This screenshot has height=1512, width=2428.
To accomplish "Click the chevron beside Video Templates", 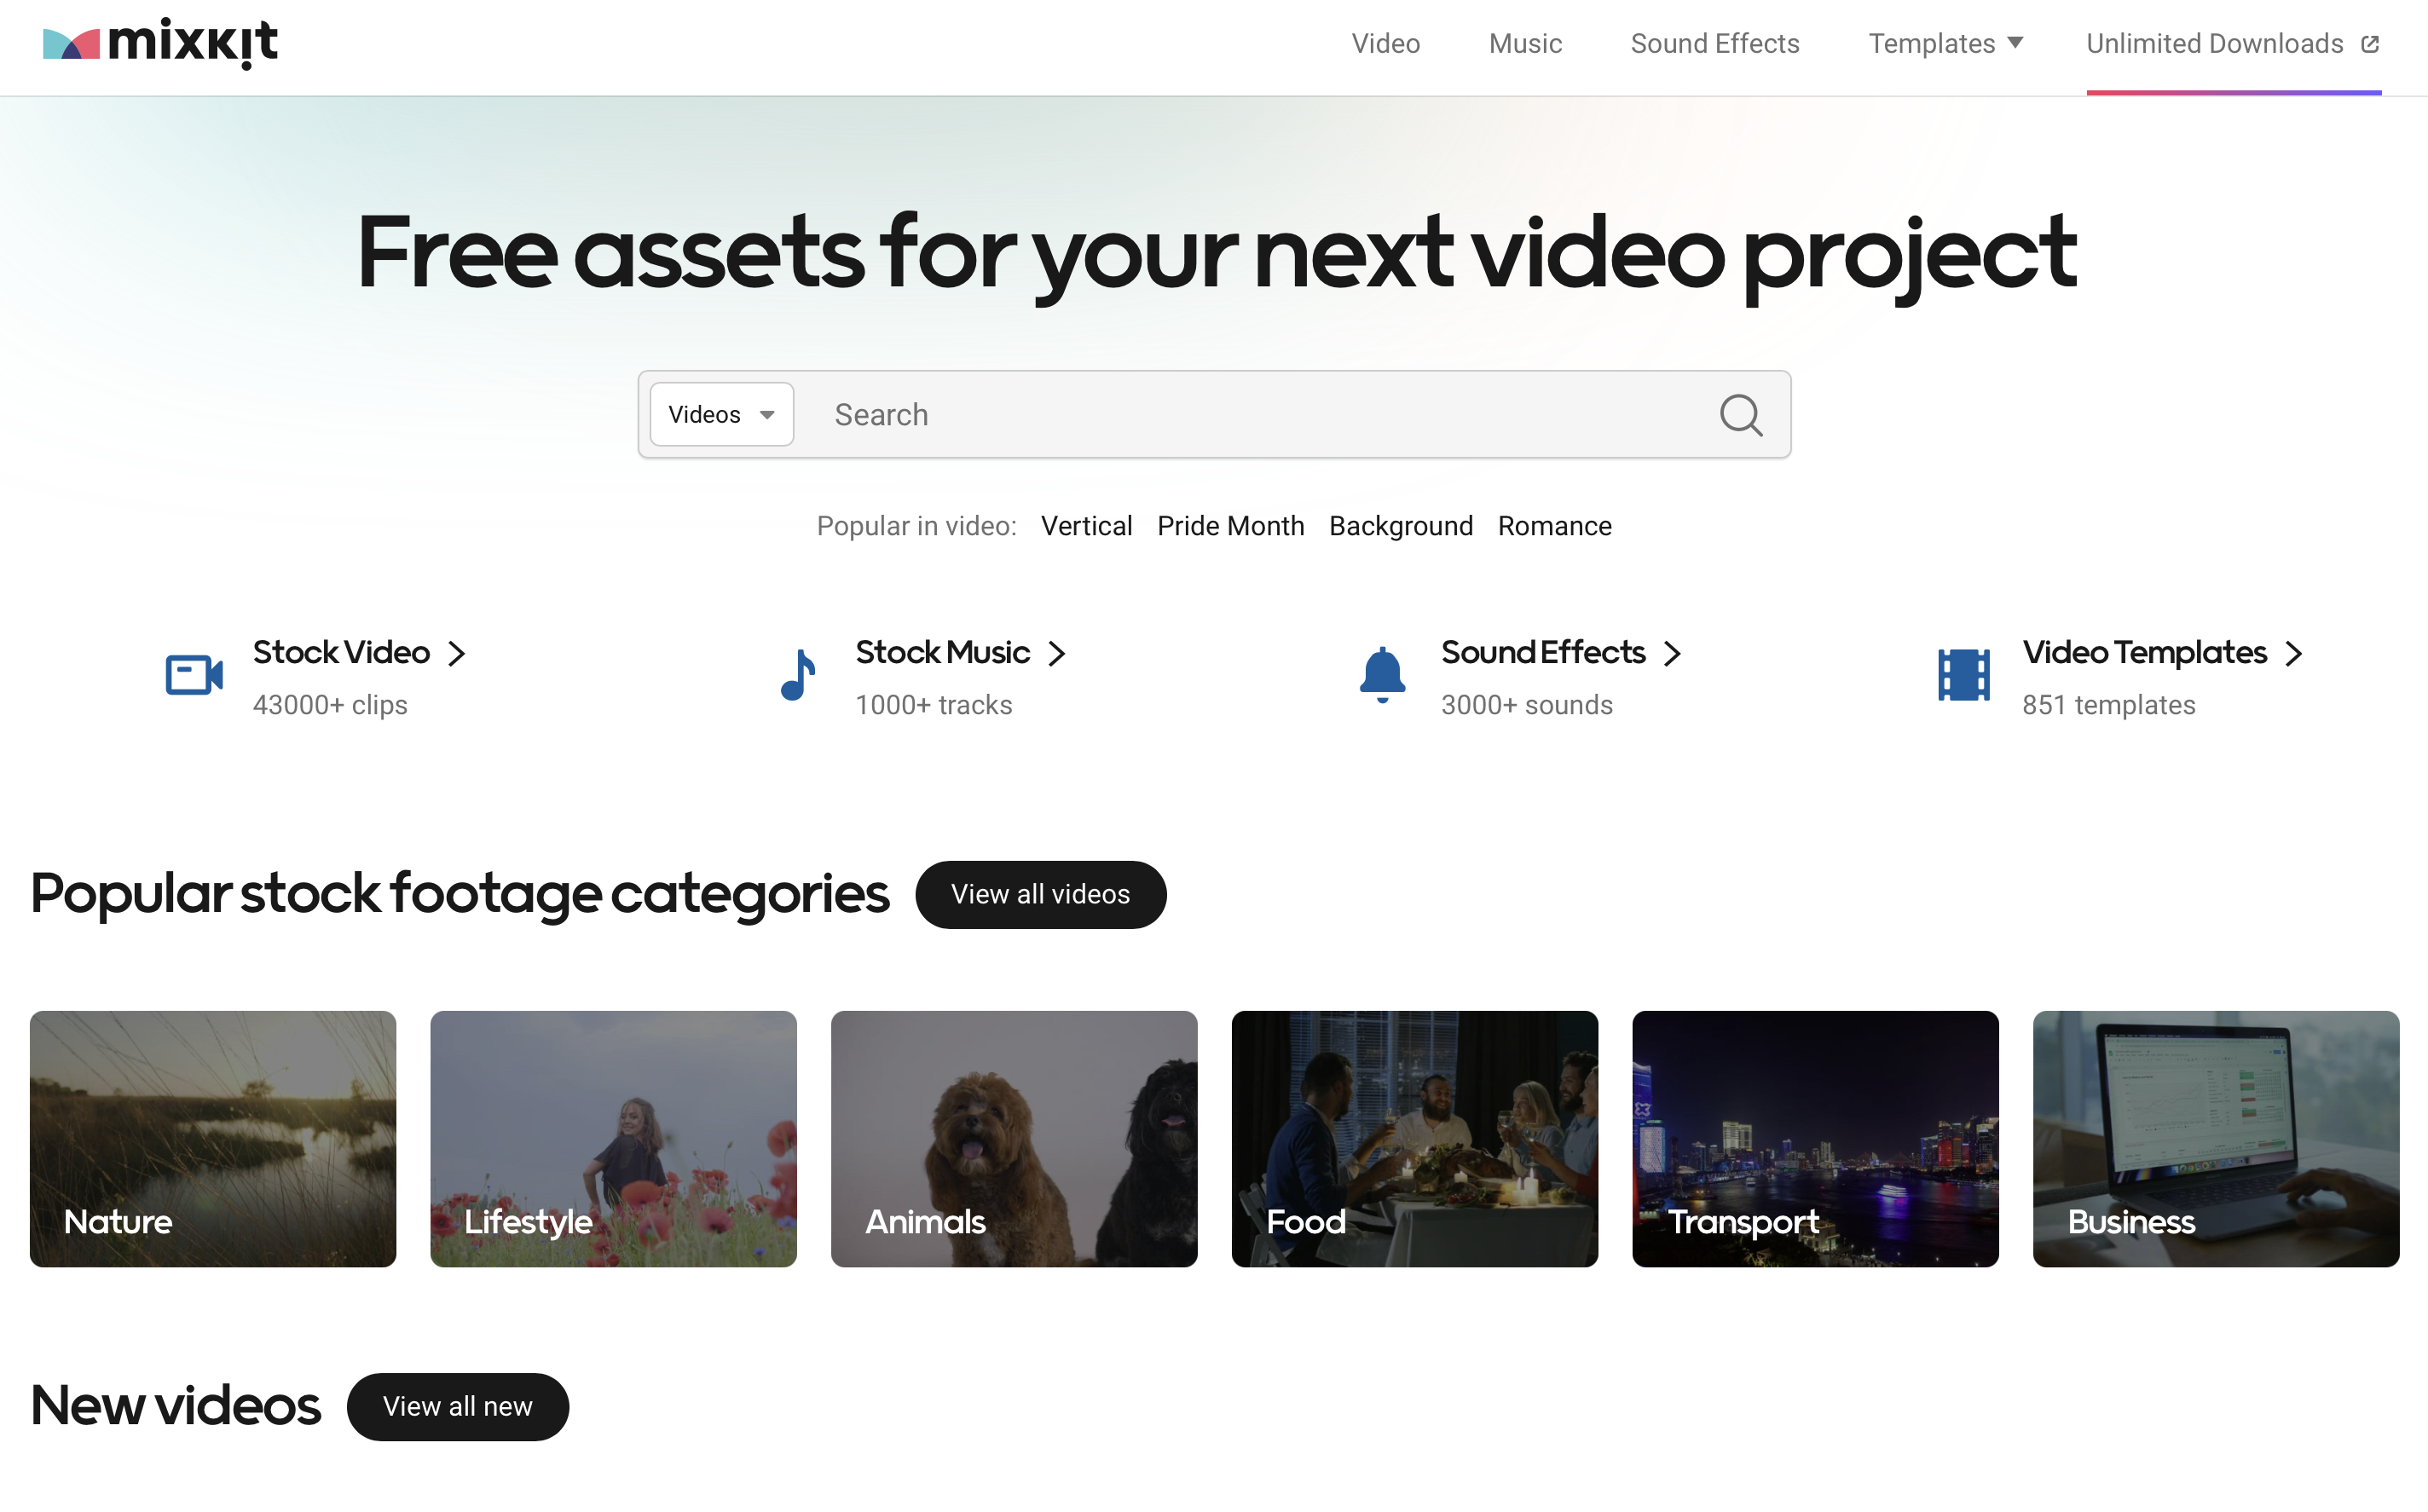I will [2294, 653].
